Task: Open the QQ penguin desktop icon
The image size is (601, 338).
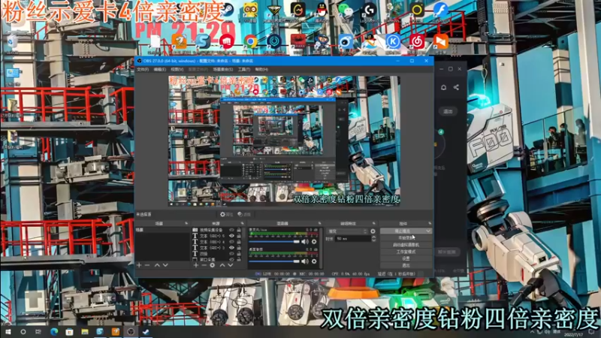Action: click(x=322, y=11)
